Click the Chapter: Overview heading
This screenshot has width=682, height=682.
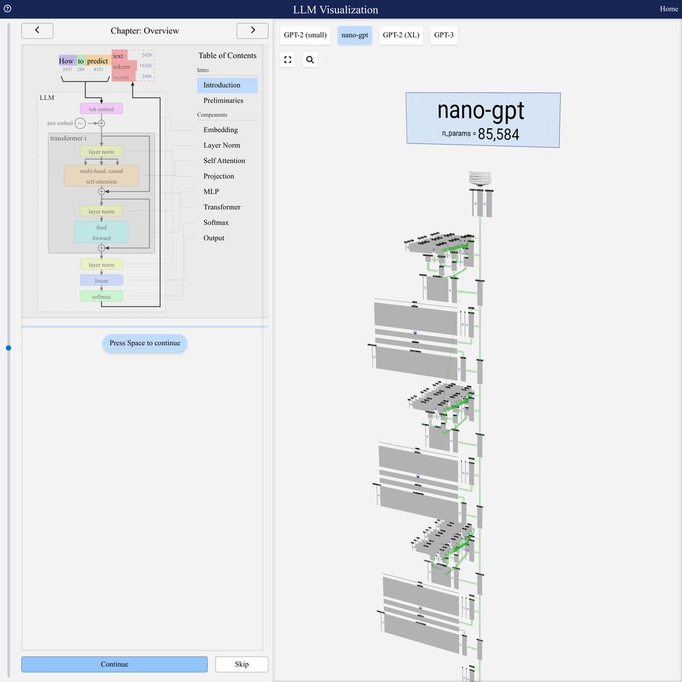pos(145,31)
